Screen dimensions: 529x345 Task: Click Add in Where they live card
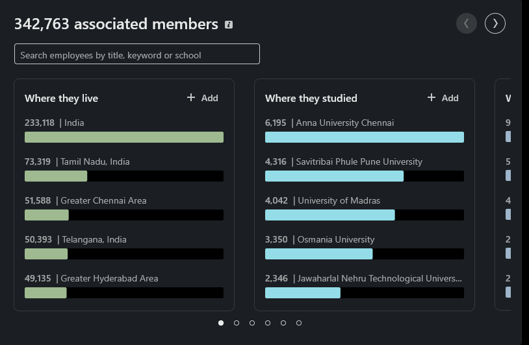203,98
